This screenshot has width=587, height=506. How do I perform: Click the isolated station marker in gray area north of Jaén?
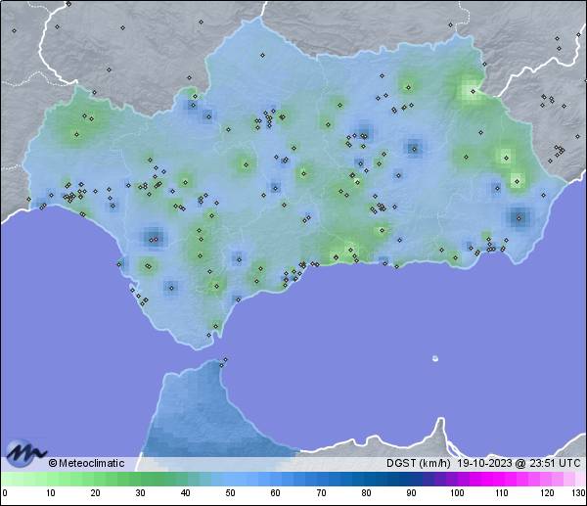coord(450,25)
